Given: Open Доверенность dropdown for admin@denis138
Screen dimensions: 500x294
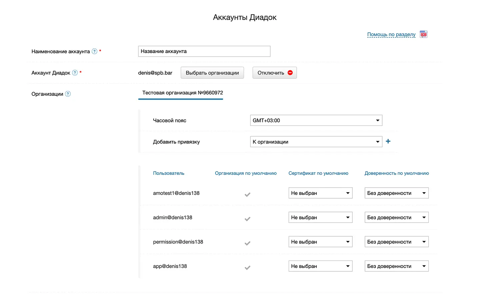Looking at the screenshot, I should [396, 218].
